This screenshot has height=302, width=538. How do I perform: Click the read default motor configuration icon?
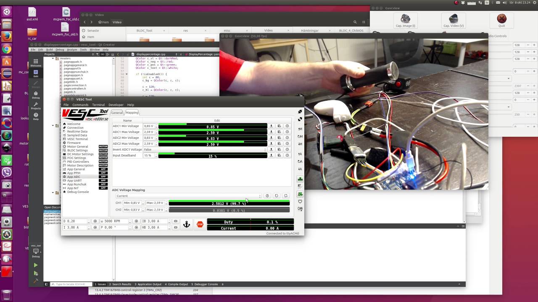click(x=300, y=136)
